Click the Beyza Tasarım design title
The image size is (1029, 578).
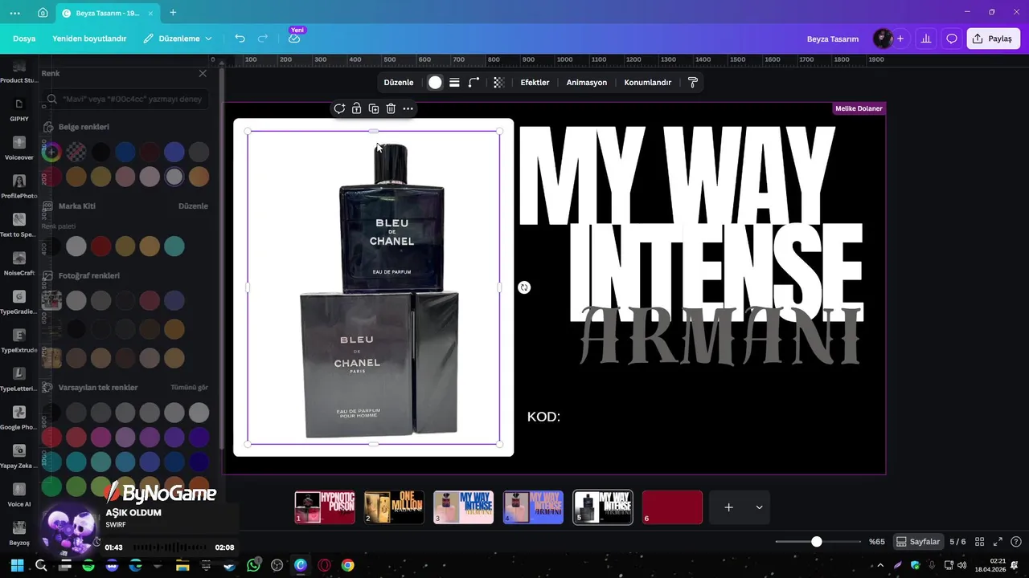(833, 39)
